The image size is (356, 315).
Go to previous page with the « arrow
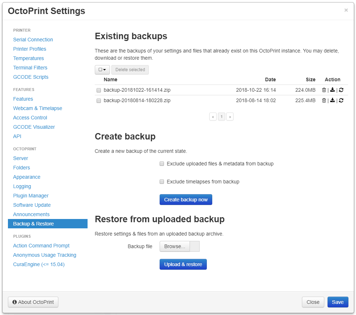(213, 117)
